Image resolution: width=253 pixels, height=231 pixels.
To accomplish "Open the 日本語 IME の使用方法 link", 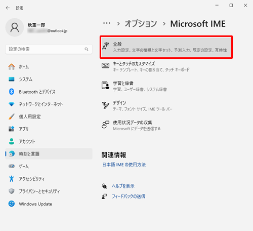I will [x=124, y=165].
